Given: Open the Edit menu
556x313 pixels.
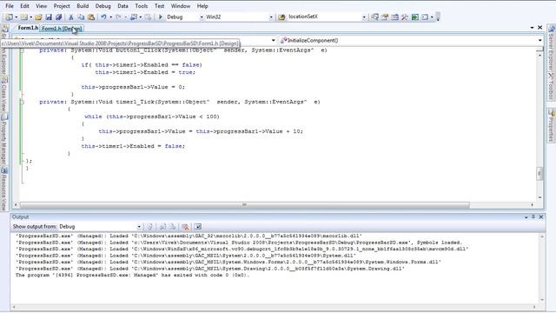Looking at the screenshot, I should pyautogui.click(x=24, y=6).
